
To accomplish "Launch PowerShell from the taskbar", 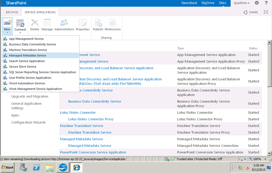I will (36, 167).
